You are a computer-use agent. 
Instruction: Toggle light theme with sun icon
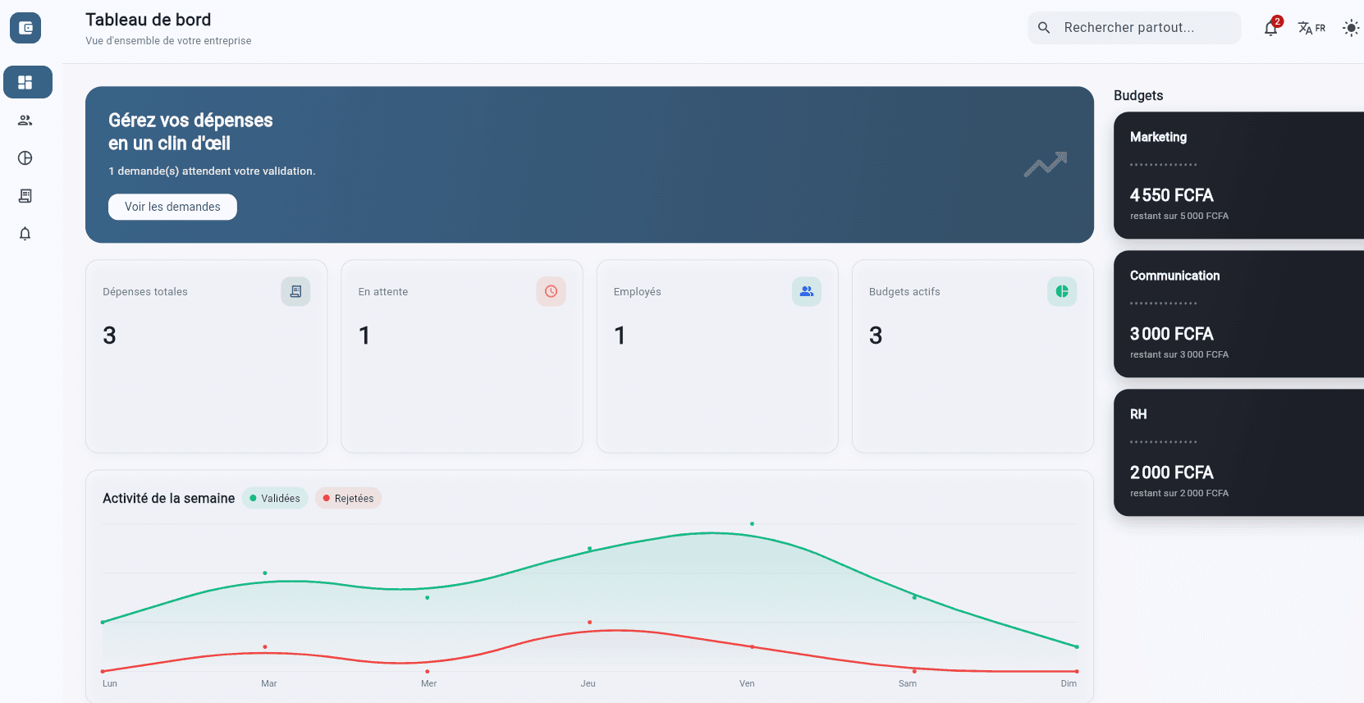[x=1351, y=28]
